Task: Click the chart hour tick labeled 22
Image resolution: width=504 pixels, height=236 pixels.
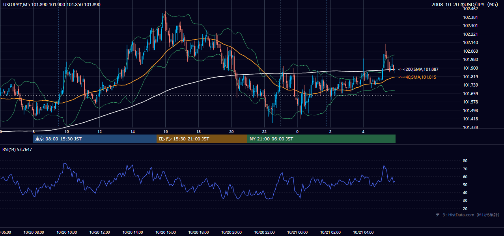Action: (264, 131)
